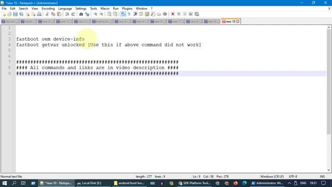Open the File menu
The width and height of the screenshot is (332, 187).
click(x=4, y=8)
